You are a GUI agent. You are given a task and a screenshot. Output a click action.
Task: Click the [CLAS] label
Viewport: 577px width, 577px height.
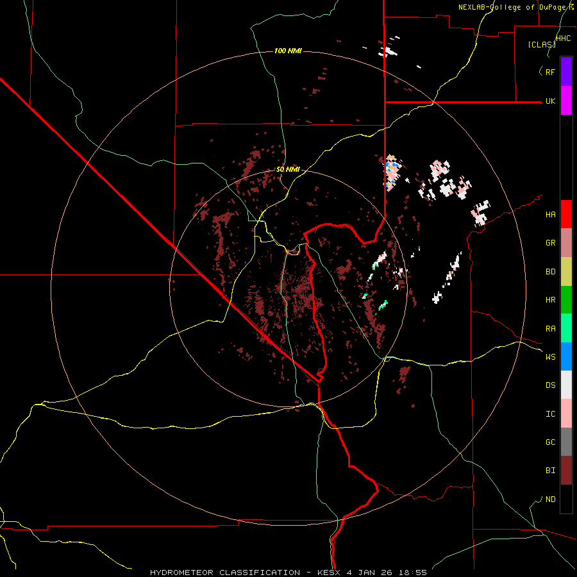[x=541, y=44]
